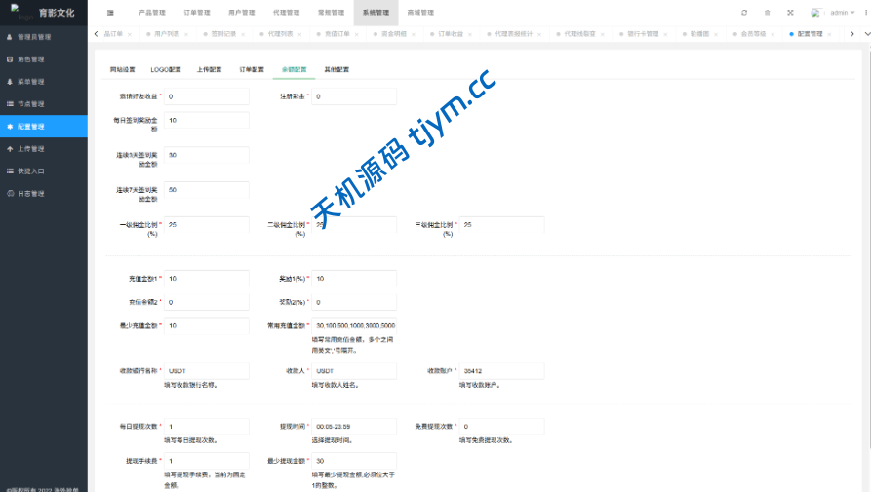Click the 上传管理 sidebar upload icon
This screenshot has height=492, width=871.
click(x=10, y=149)
